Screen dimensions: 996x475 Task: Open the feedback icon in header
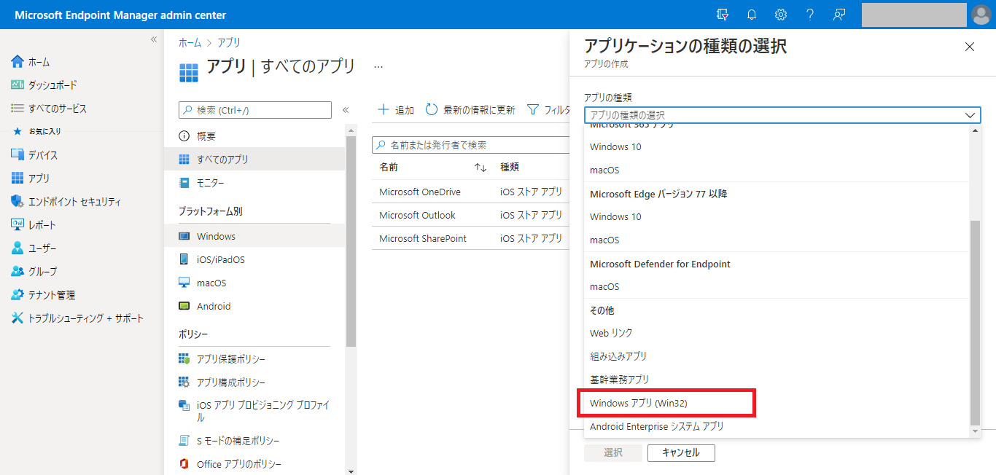click(839, 15)
